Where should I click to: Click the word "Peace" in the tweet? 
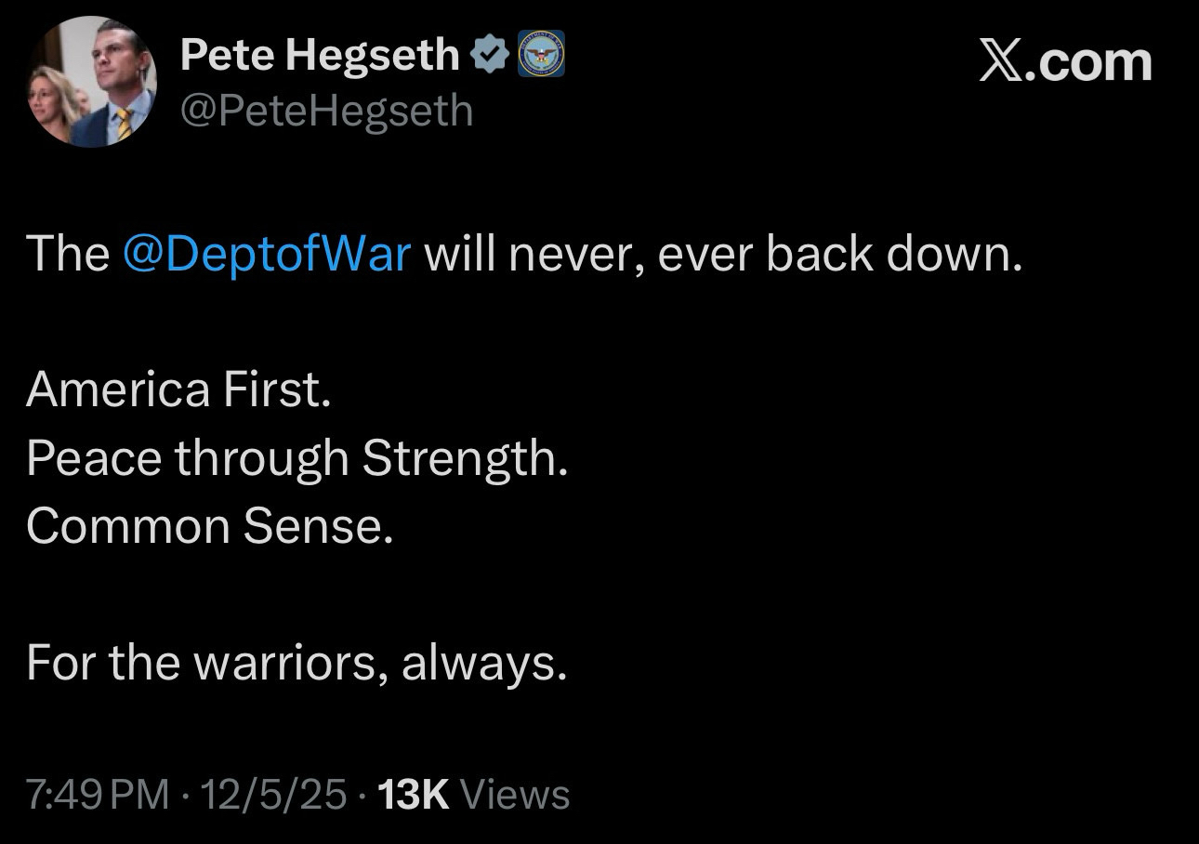[x=94, y=457]
